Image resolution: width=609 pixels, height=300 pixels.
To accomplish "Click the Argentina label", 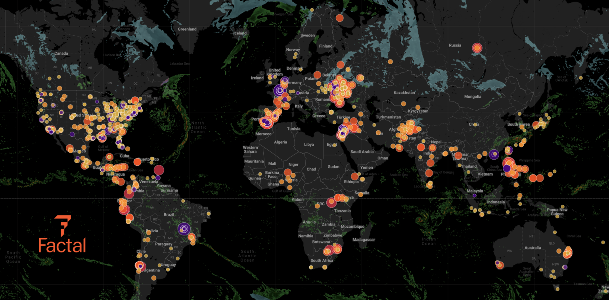I will (x=151, y=270).
